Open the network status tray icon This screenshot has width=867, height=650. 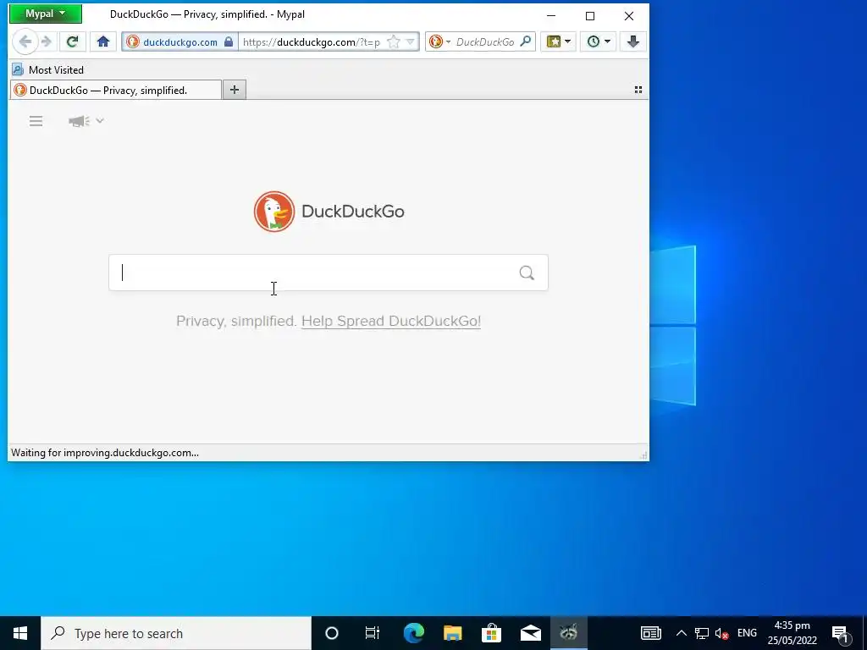click(702, 633)
